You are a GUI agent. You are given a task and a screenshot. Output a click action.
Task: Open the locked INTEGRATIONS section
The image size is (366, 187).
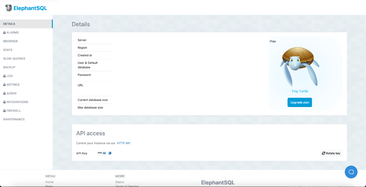(x=26, y=102)
